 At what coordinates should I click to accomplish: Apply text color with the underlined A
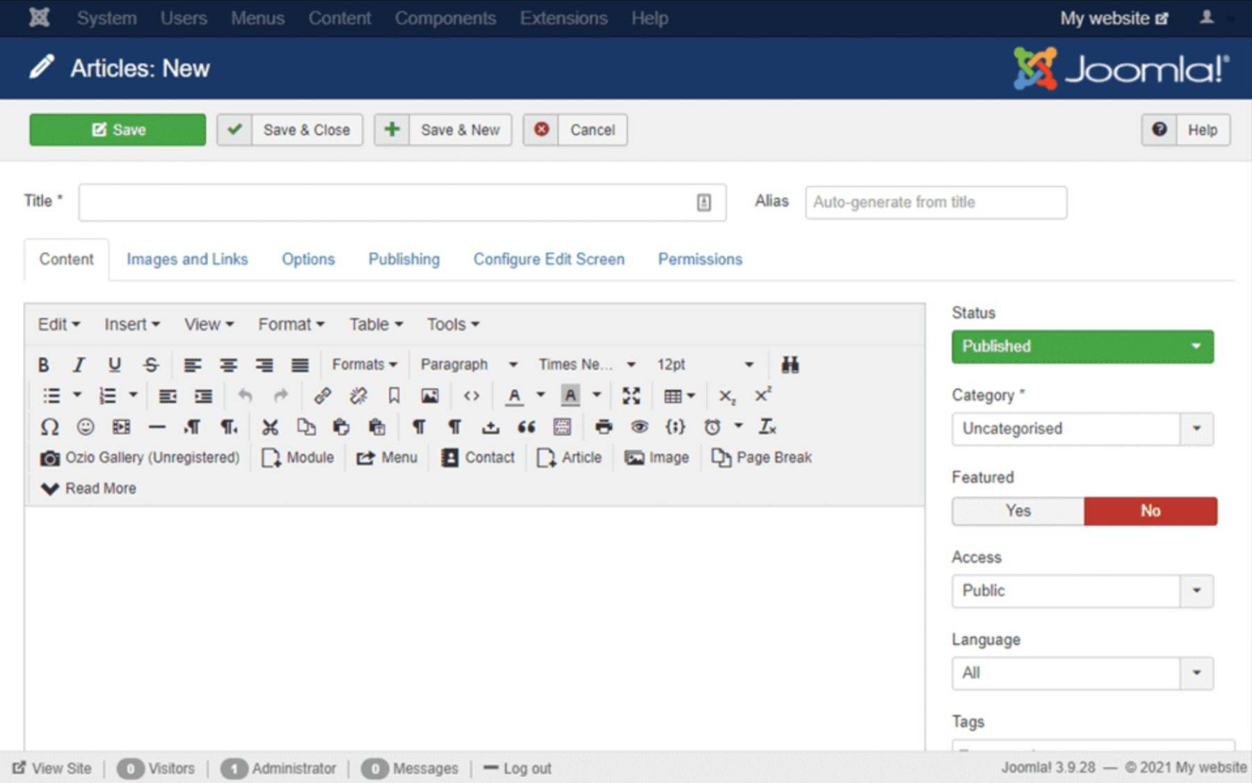click(514, 396)
